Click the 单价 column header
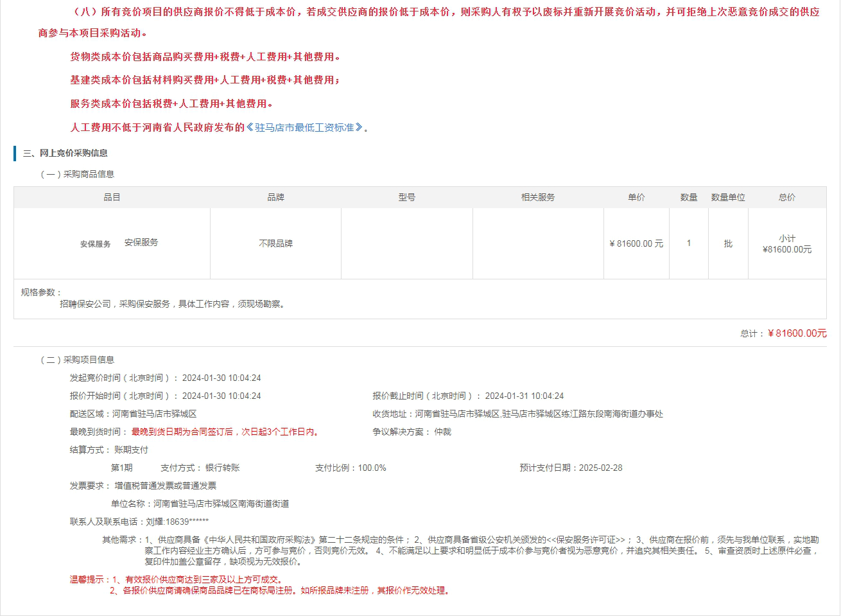This screenshot has height=616, width=841. tap(636, 197)
